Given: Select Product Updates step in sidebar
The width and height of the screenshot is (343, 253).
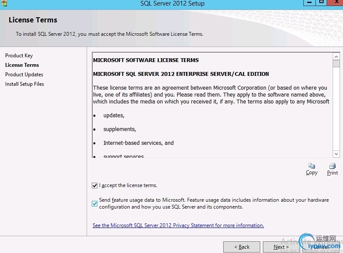Looking at the screenshot, I should [24, 75].
